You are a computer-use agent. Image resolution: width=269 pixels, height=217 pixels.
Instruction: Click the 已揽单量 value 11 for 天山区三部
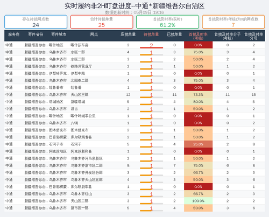pos(174,95)
